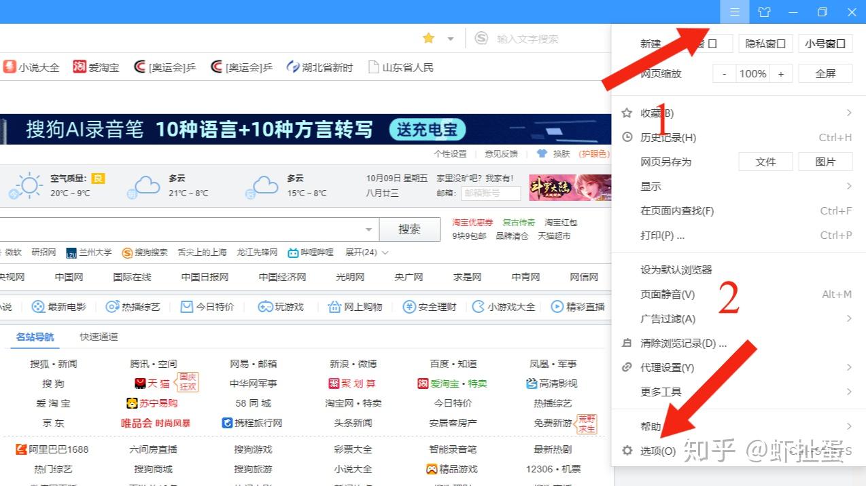Click 淘宝优惠券 red link
Image resolution: width=866 pixels, height=486 pixels.
(472, 222)
